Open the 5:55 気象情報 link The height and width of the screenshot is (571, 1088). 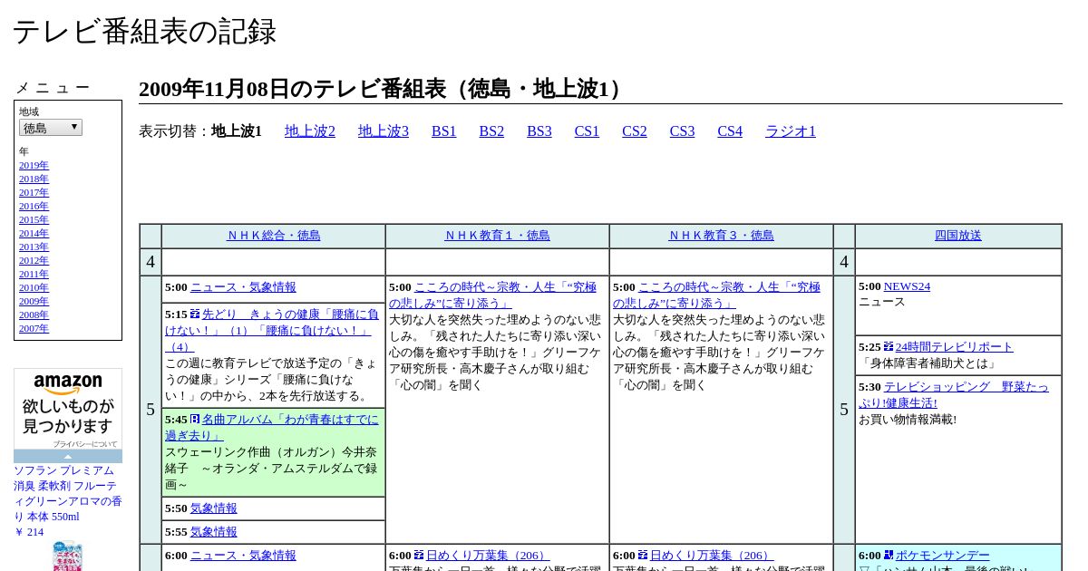[214, 532]
